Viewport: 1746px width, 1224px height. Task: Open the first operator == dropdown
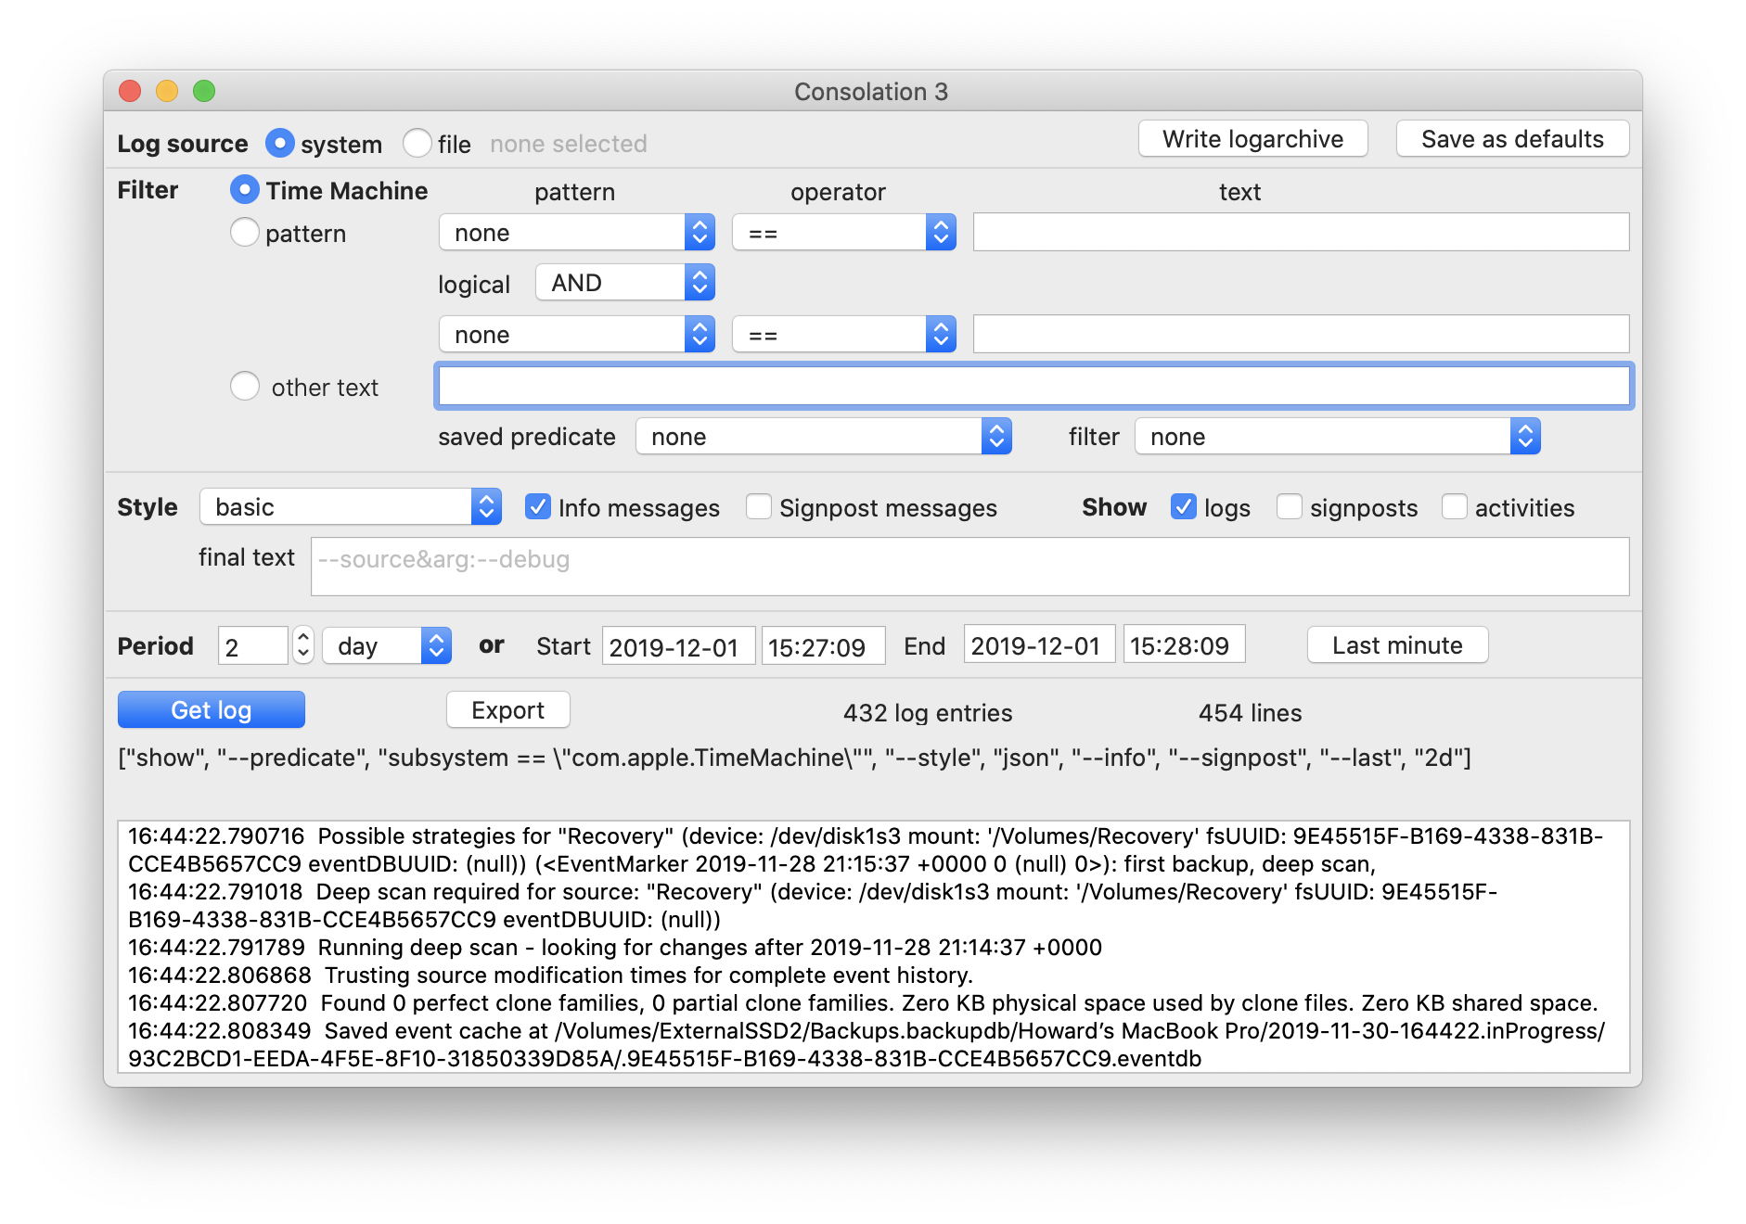coord(843,233)
